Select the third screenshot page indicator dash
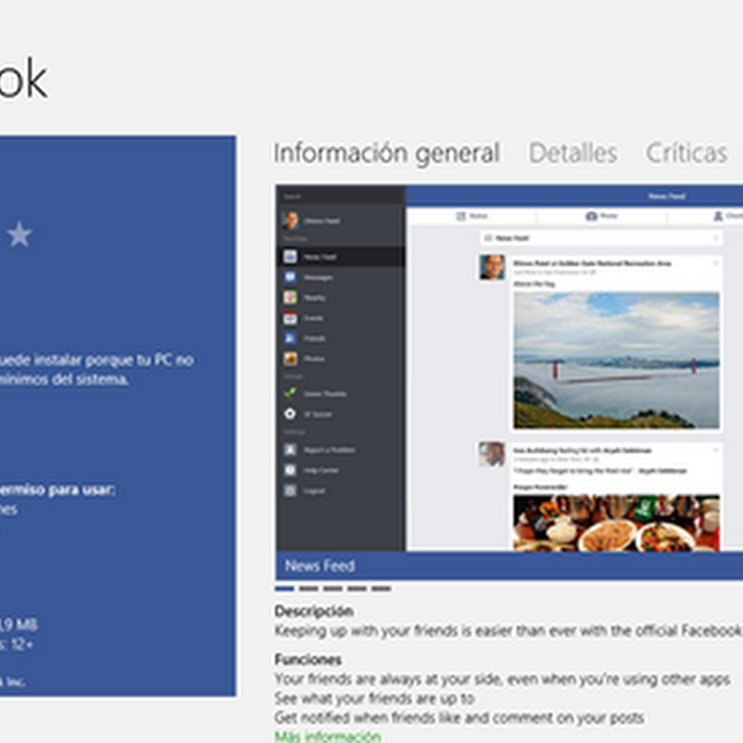This screenshot has width=743, height=743. (x=332, y=589)
